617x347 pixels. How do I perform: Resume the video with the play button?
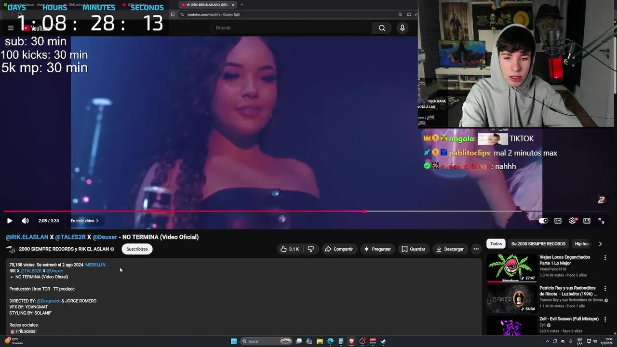tap(10, 221)
